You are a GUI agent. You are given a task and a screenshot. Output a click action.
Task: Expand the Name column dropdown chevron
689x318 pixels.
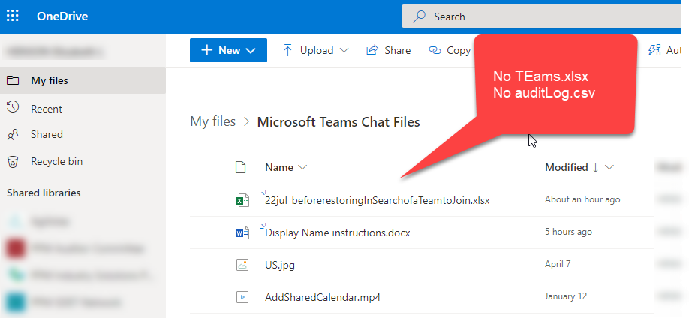[x=302, y=167]
